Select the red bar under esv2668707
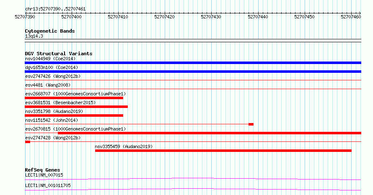Viewport: 373px width, 195px height. 74,98
